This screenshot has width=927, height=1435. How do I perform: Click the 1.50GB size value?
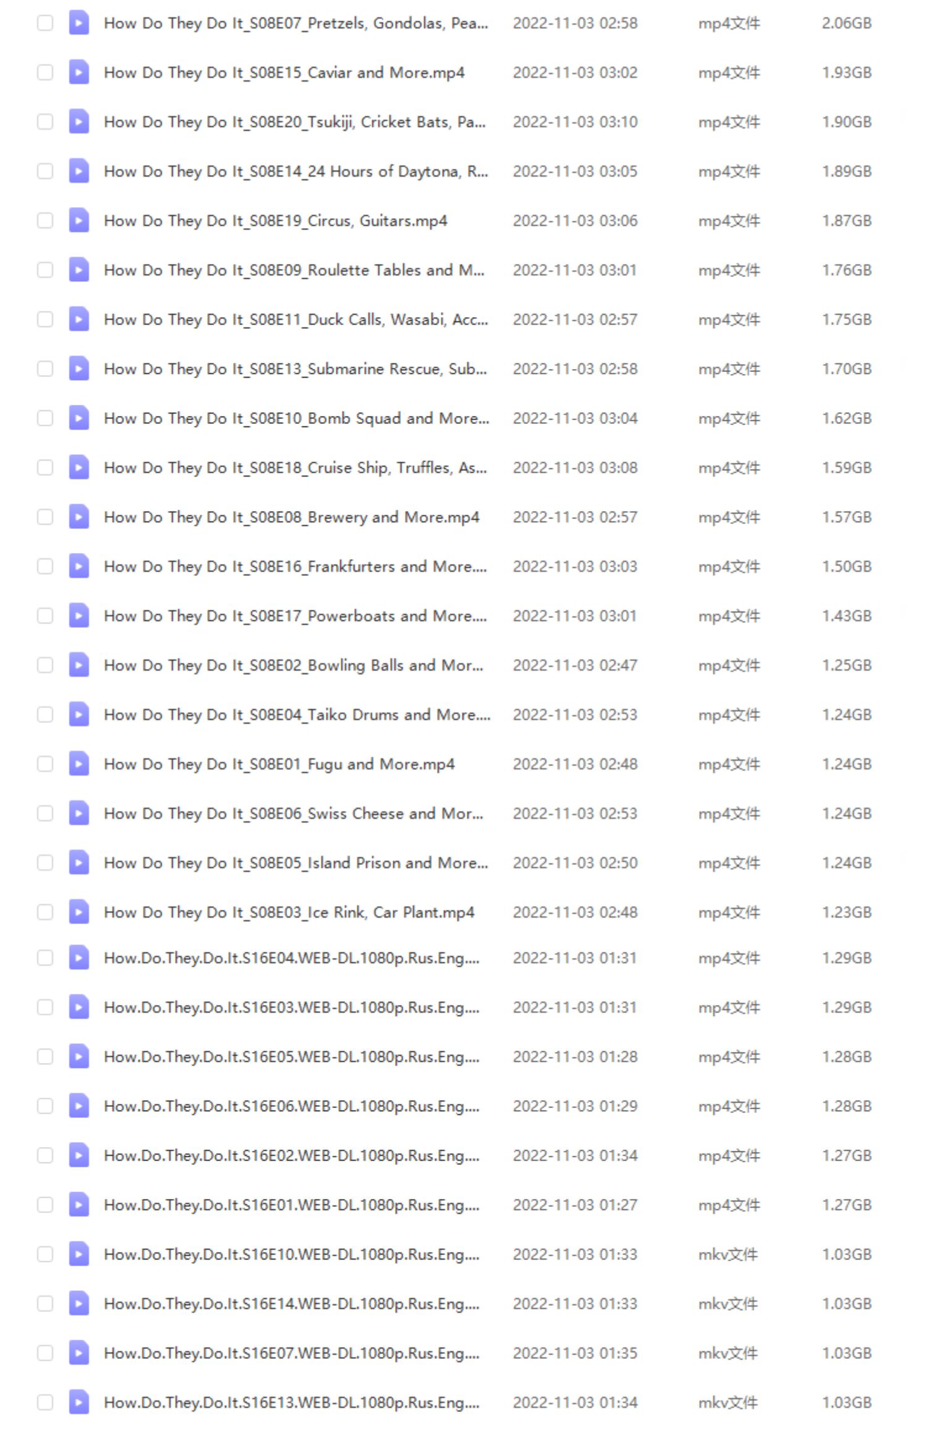847,567
